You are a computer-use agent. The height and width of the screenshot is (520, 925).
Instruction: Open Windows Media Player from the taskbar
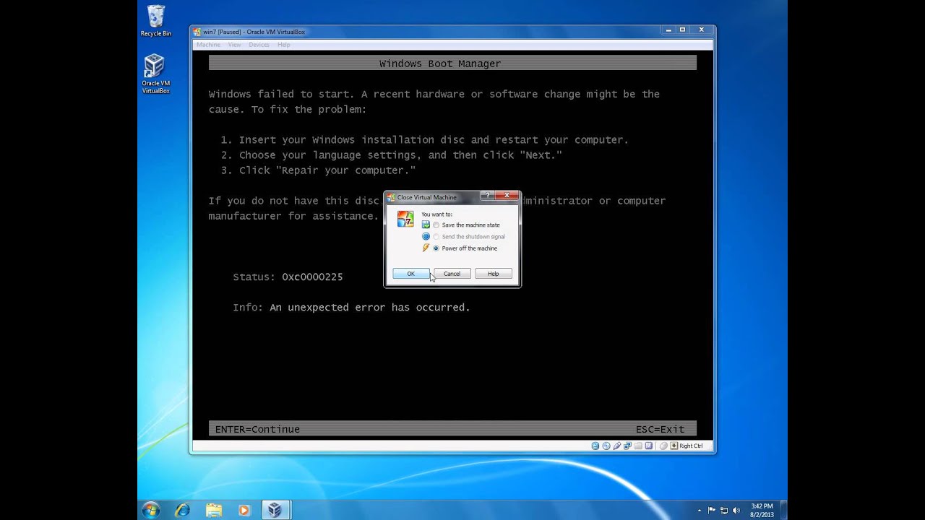(x=244, y=510)
